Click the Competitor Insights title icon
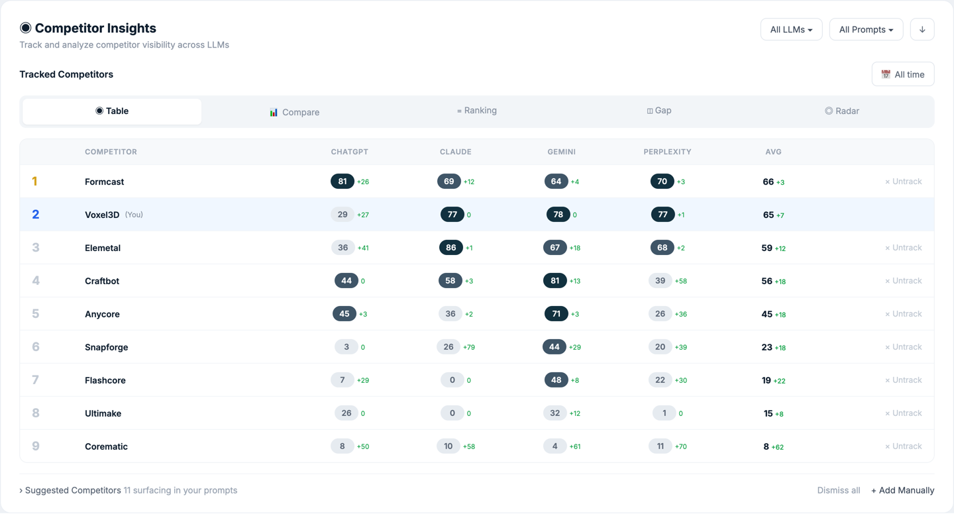This screenshot has height=514, width=954. (25, 28)
